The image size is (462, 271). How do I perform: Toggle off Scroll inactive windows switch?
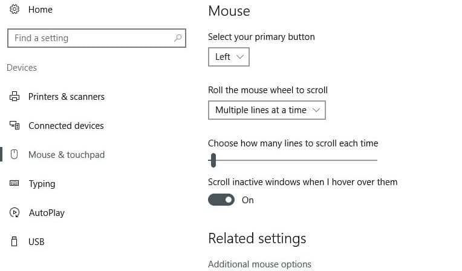click(x=221, y=200)
